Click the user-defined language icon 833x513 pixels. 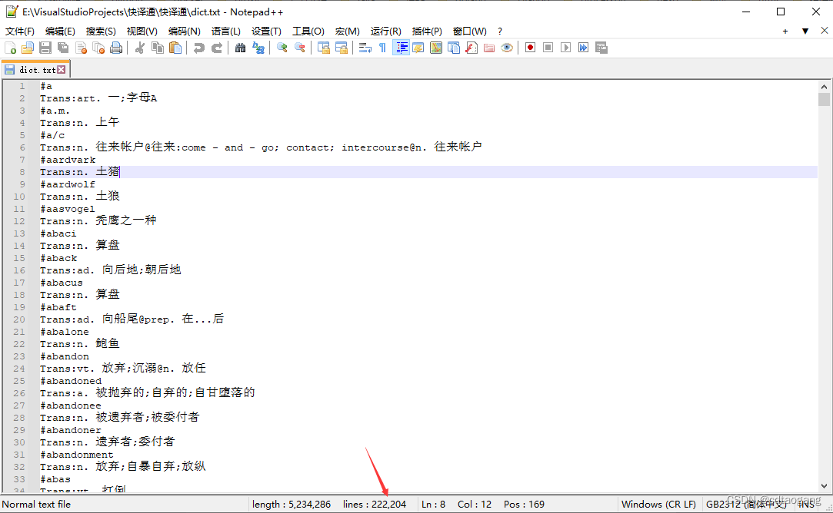click(x=418, y=48)
